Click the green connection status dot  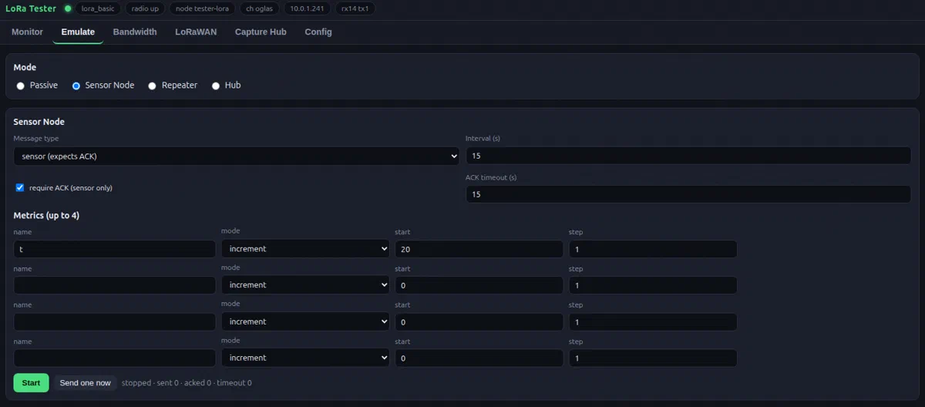68,8
